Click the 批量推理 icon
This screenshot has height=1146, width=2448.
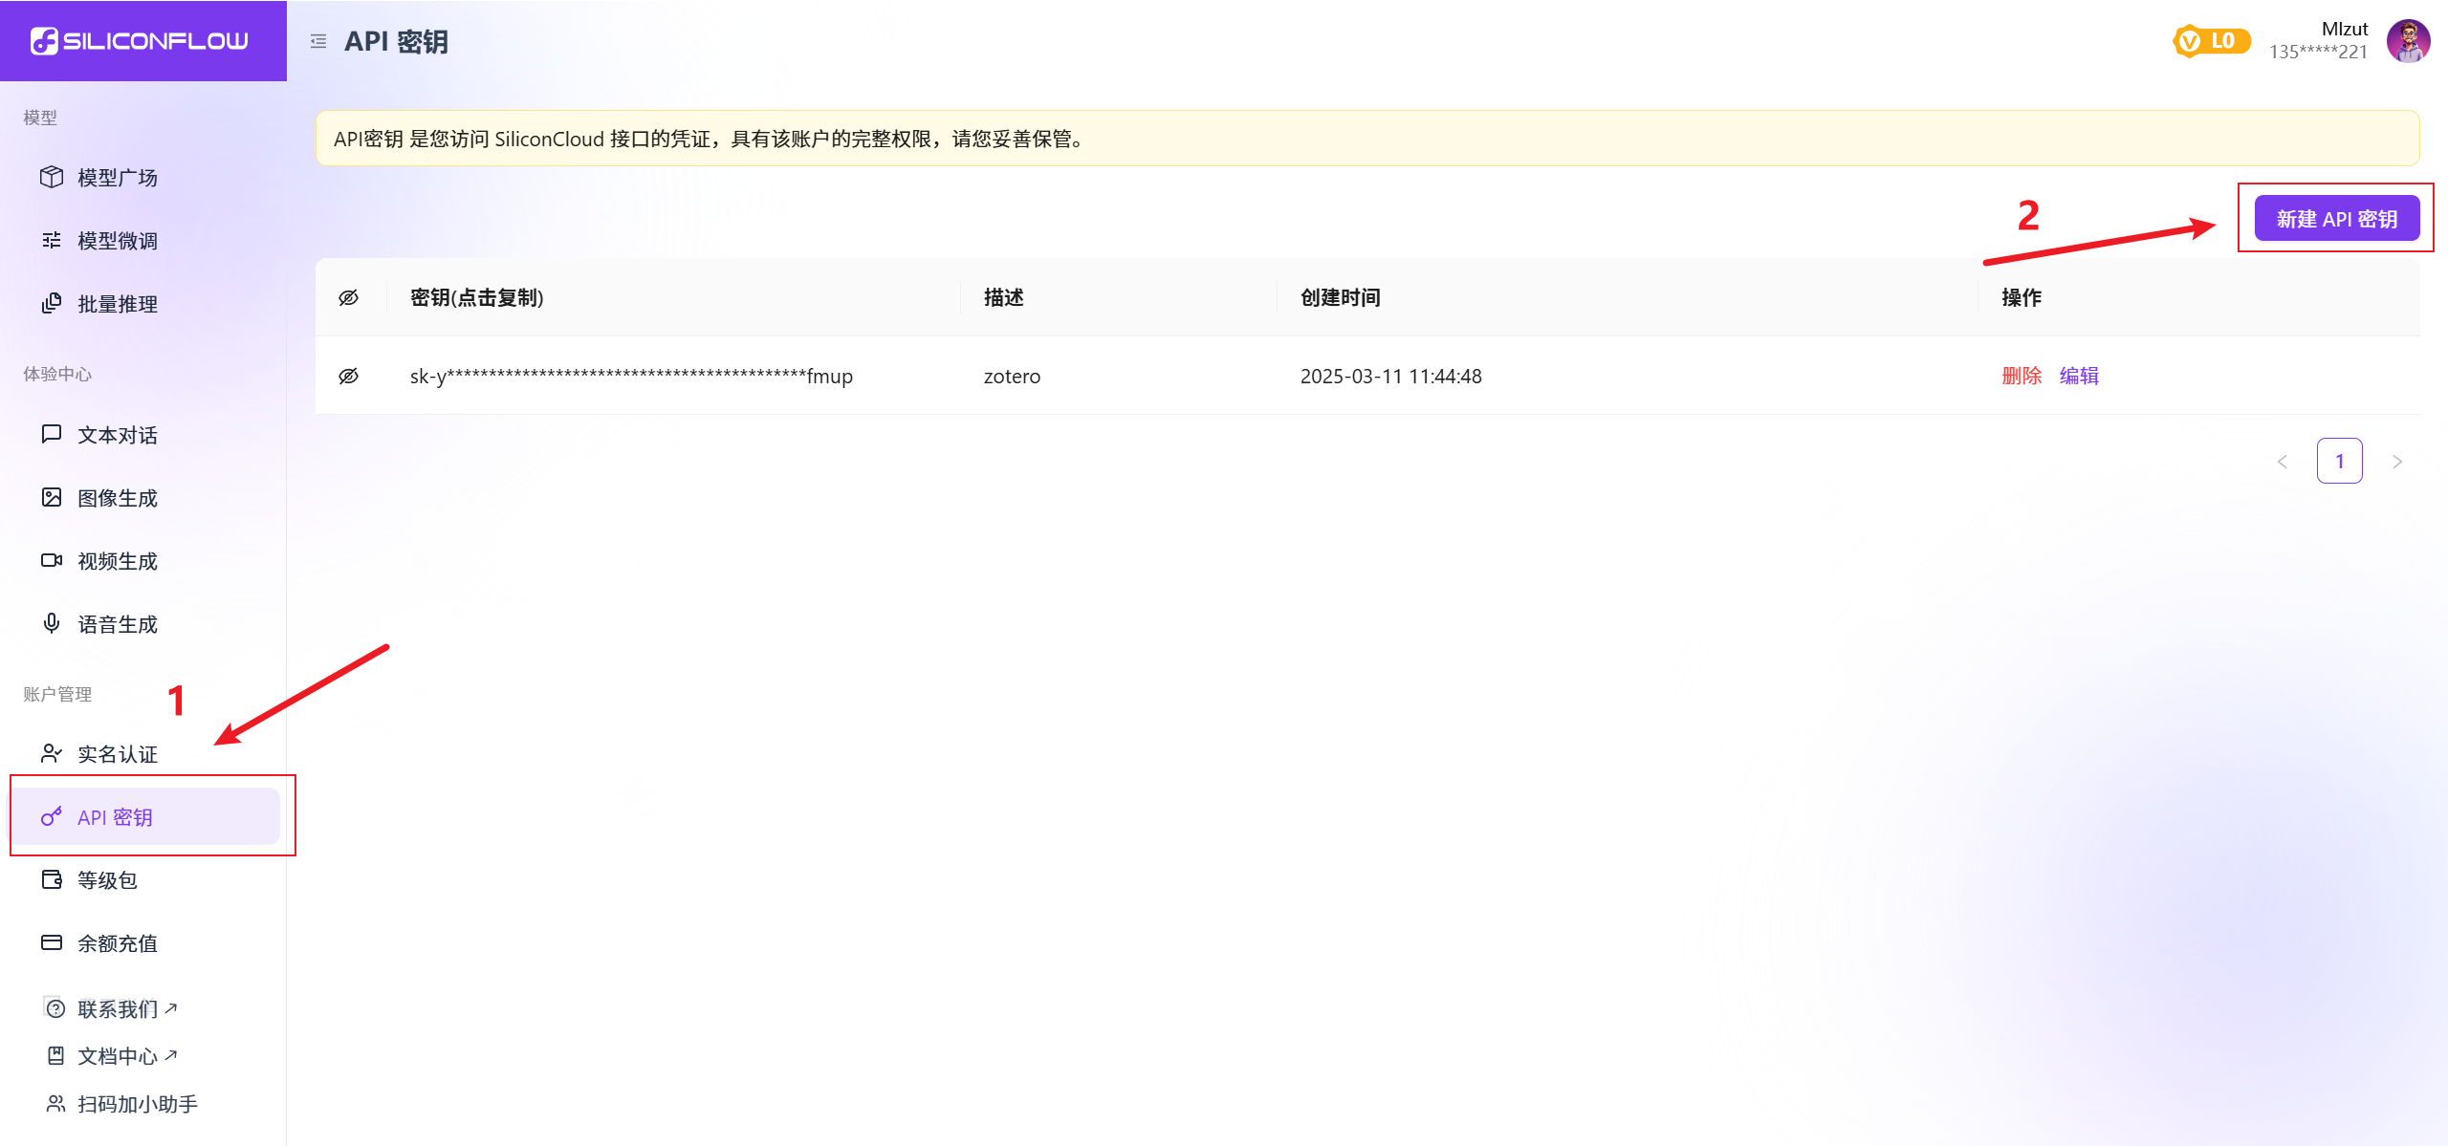52,303
